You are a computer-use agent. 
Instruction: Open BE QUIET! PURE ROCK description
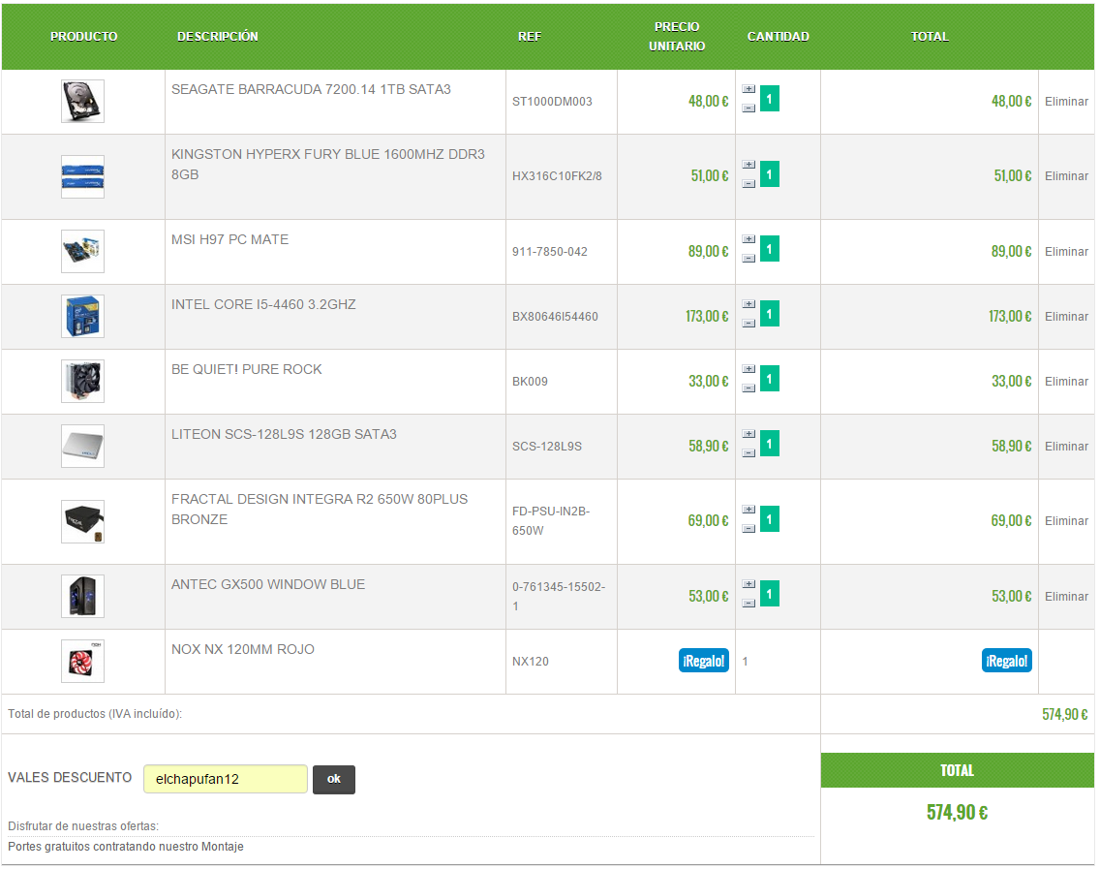pyautogui.click(x=246, y=369)
